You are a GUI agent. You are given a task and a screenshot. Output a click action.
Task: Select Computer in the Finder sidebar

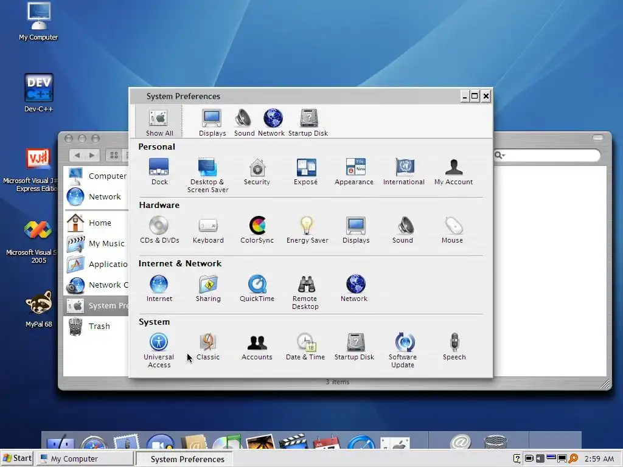(96, 176)
